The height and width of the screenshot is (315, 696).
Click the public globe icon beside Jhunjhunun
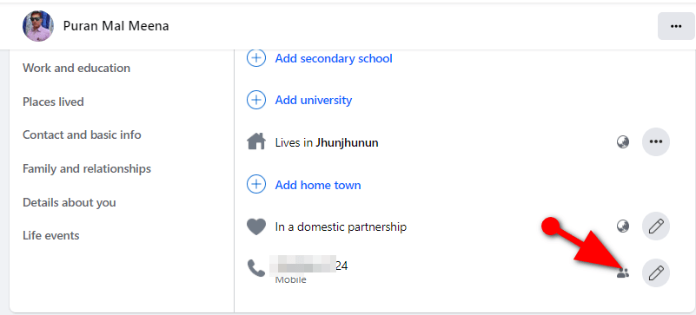click(623, 142)
